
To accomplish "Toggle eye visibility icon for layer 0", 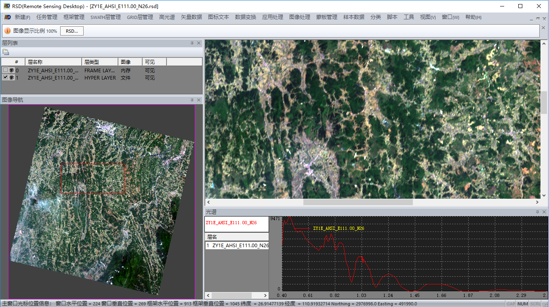I will coord(11,70).
